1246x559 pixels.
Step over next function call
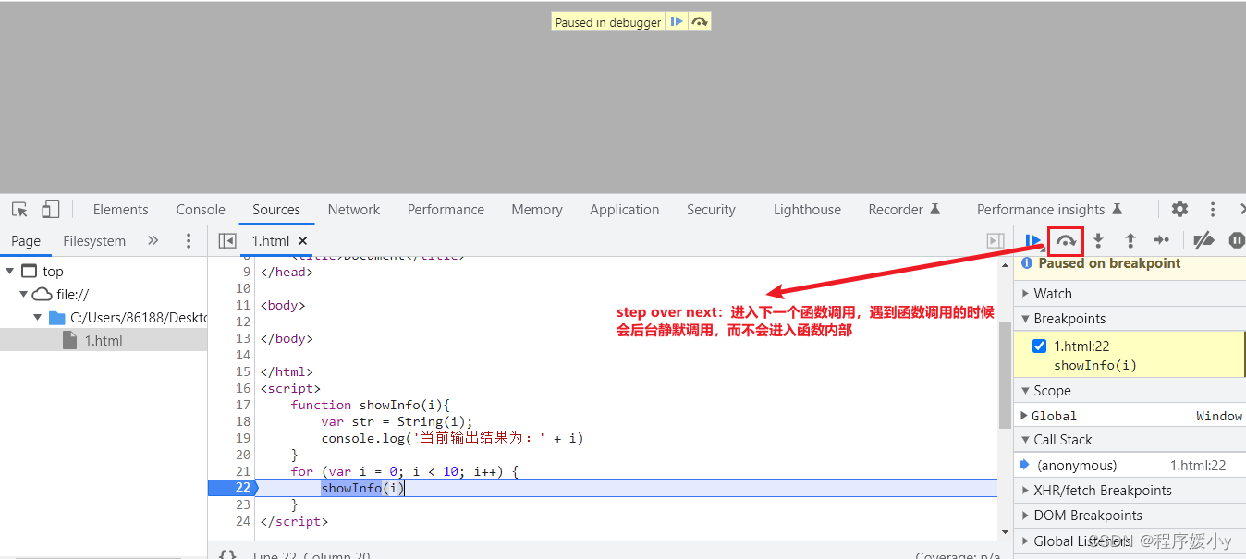tap(1066, 241)
